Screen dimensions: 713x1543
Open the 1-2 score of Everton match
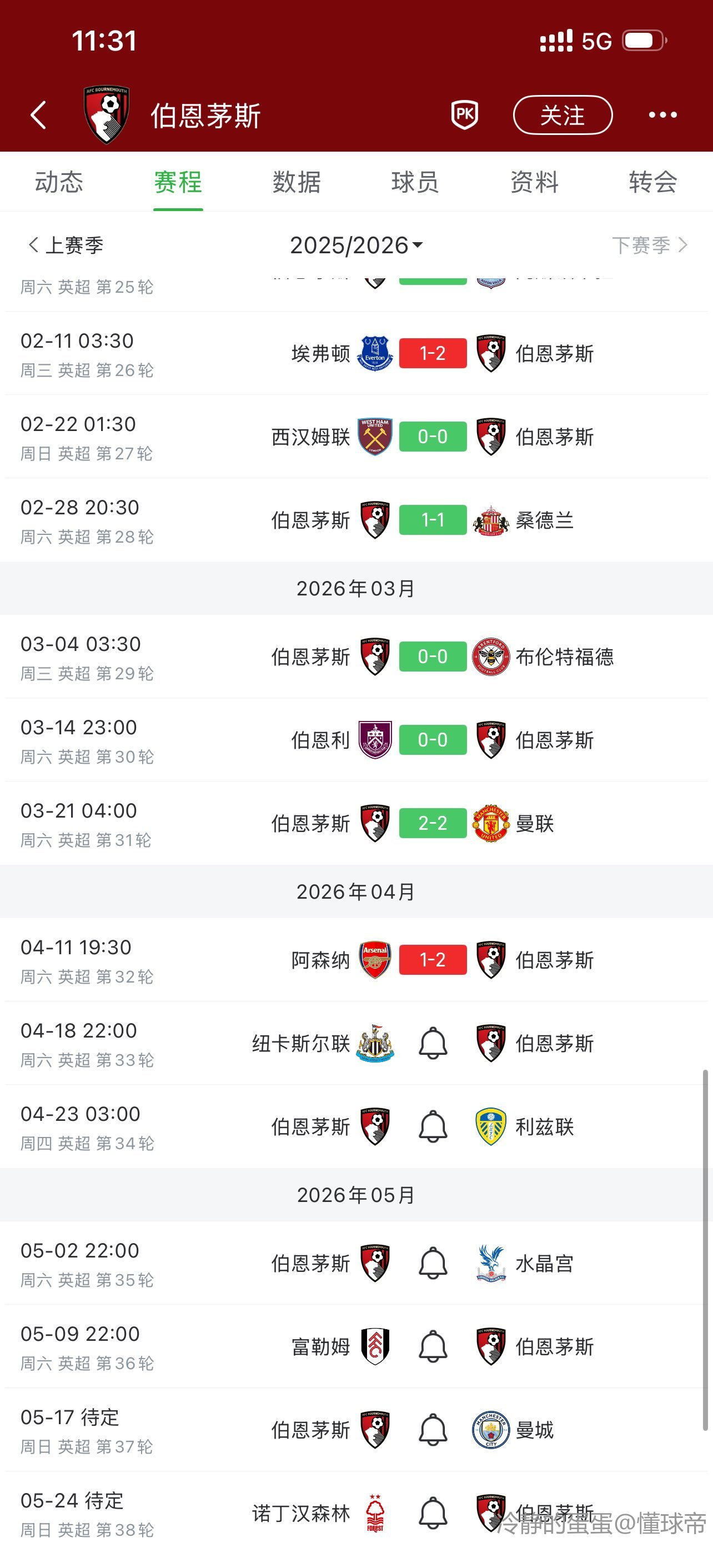[433, 353]
